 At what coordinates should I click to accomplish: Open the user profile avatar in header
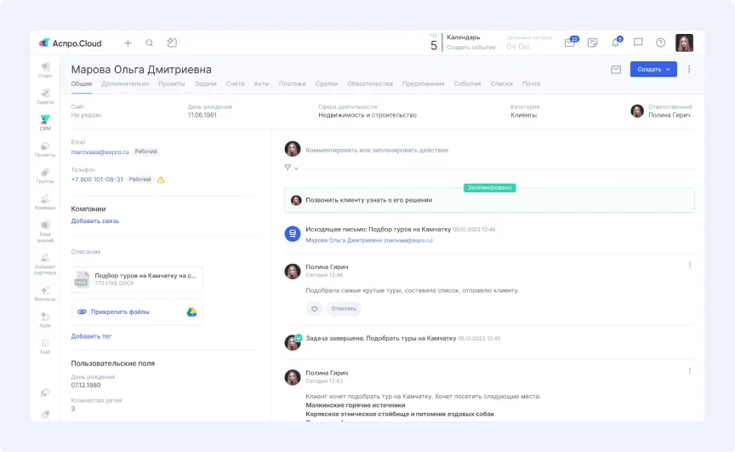[x=684, y=43]
